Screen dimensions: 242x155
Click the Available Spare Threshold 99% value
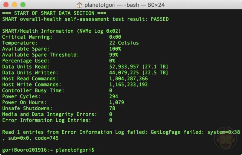coord(114,55)
